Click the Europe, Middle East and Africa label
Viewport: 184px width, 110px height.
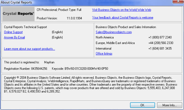coord(115,43)
